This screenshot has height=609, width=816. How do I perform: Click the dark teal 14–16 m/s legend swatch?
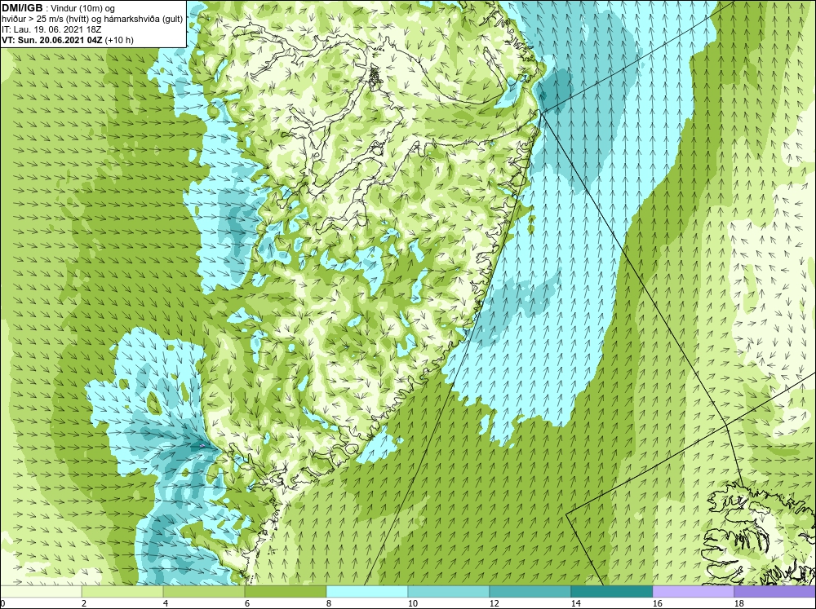(611, 592)
